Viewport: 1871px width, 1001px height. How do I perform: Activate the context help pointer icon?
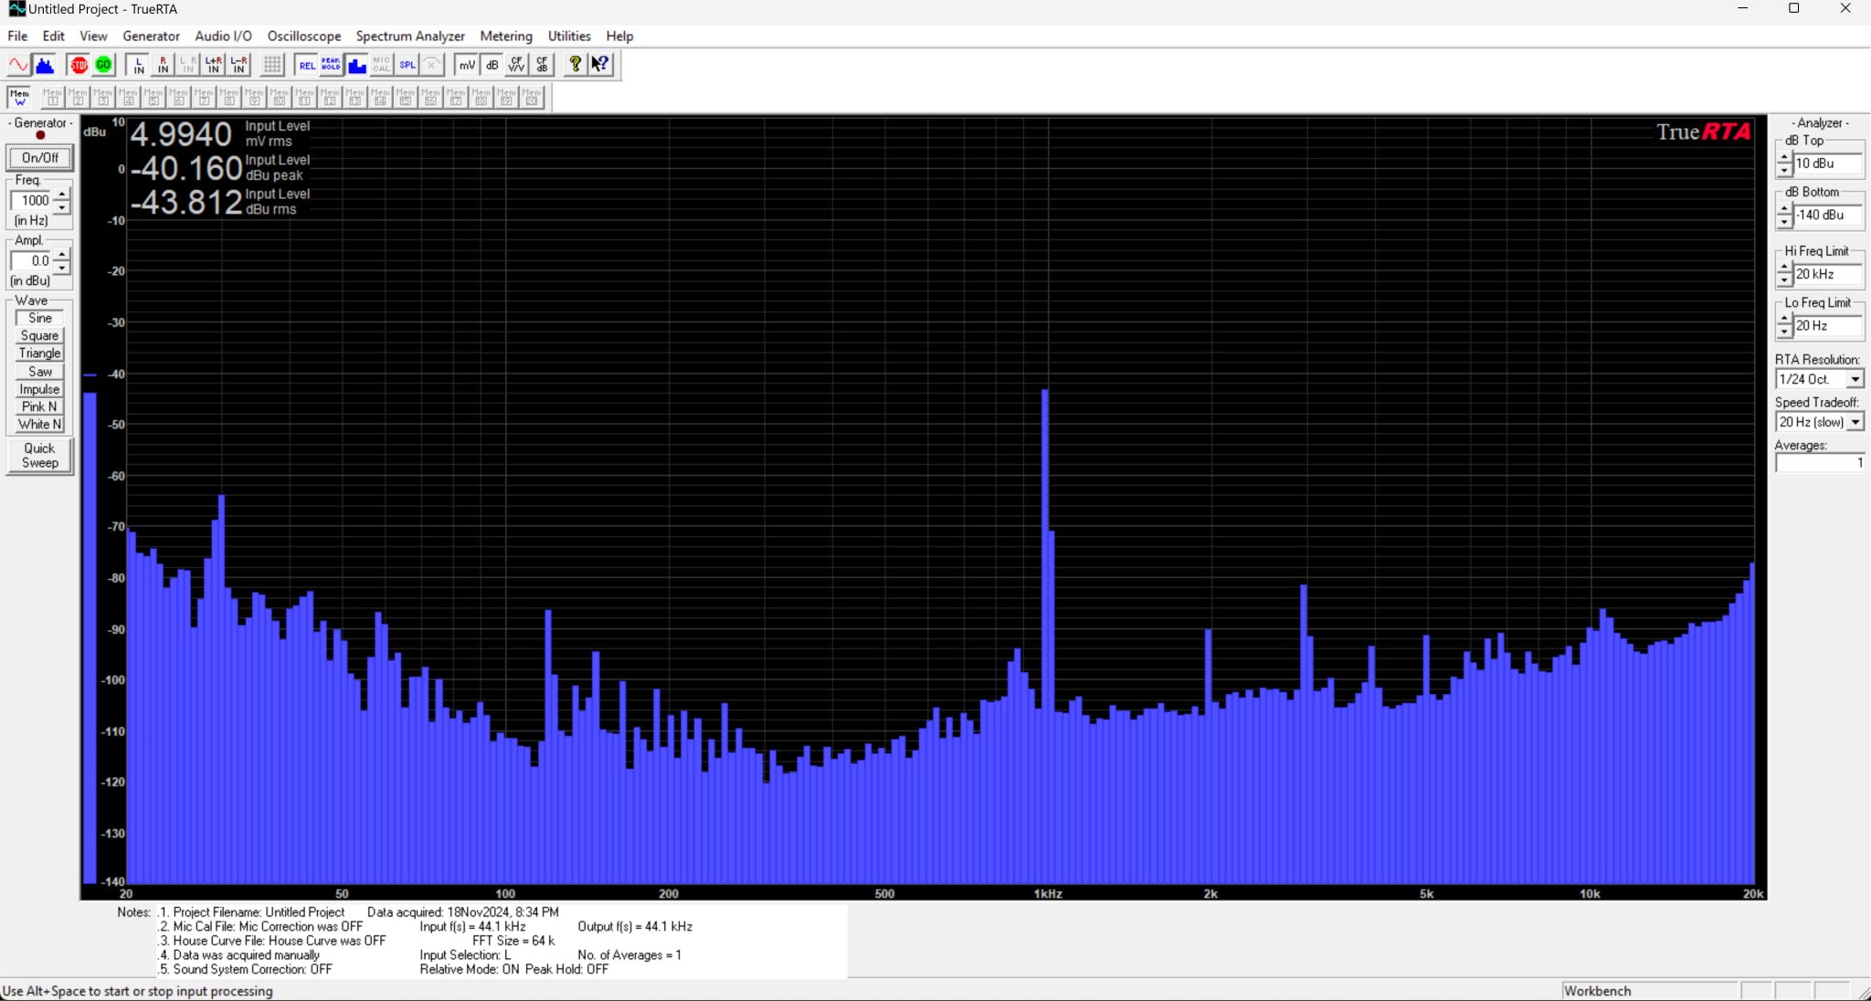[x=600, y=65]
